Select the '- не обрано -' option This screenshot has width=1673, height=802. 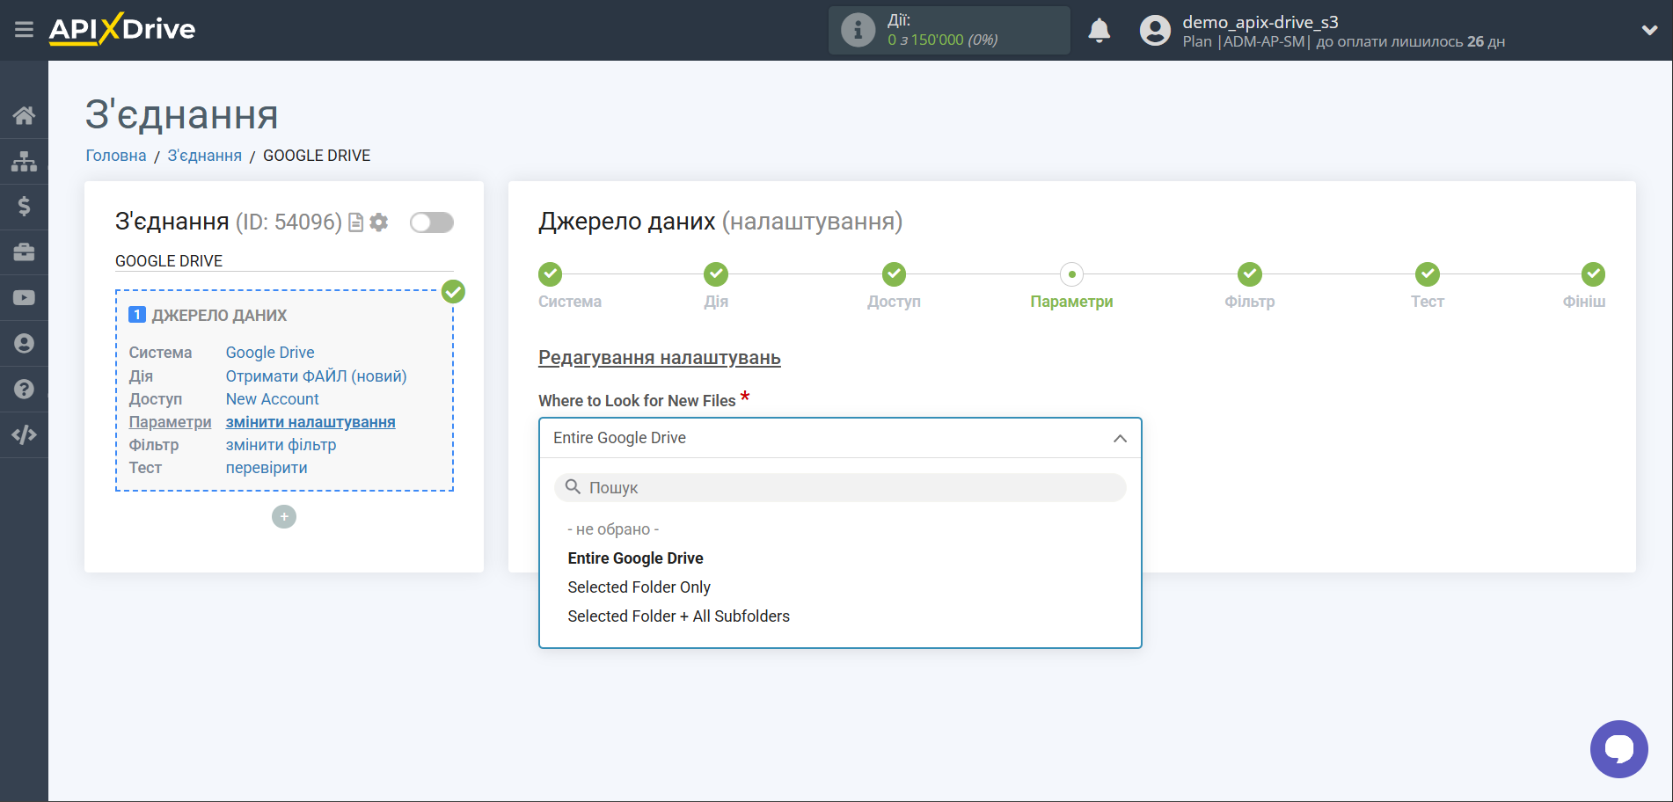tap(613, 529)
